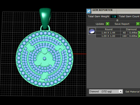Click the Round column header

click(108, 29)
